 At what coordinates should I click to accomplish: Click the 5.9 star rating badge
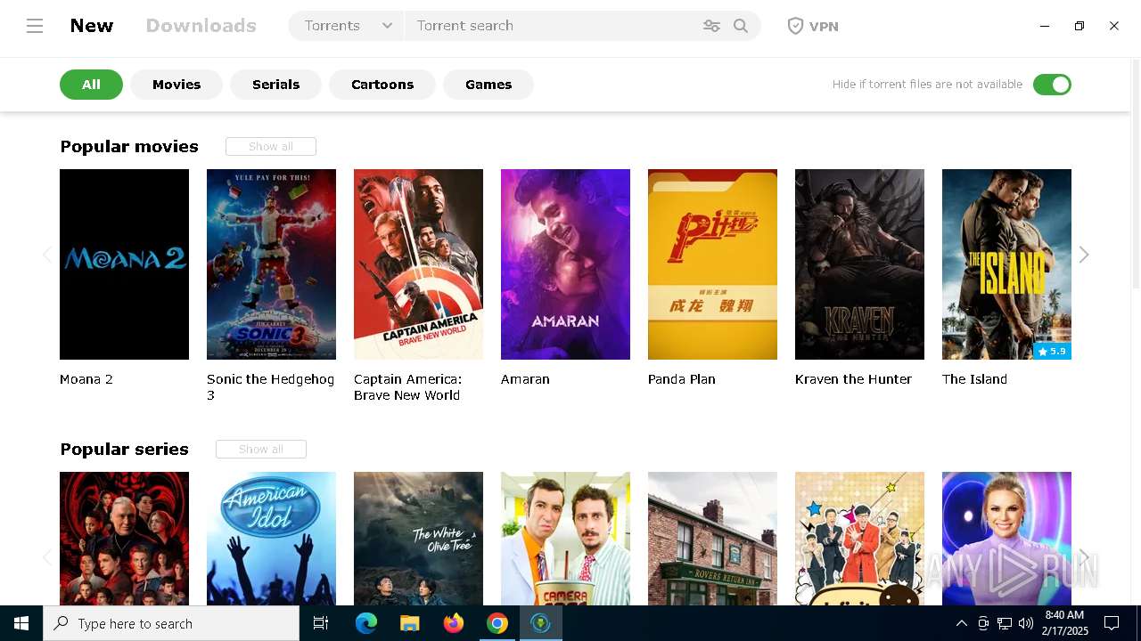coord(1052,351)
